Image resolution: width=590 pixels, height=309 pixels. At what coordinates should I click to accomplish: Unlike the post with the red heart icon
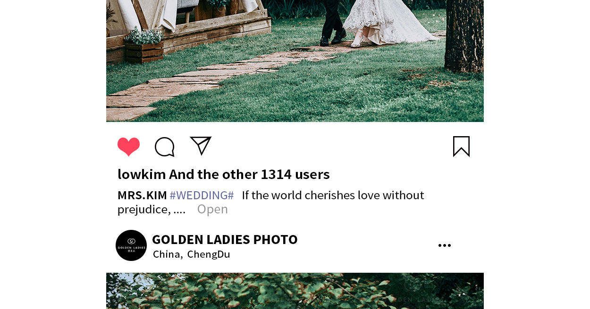(128, 146)
